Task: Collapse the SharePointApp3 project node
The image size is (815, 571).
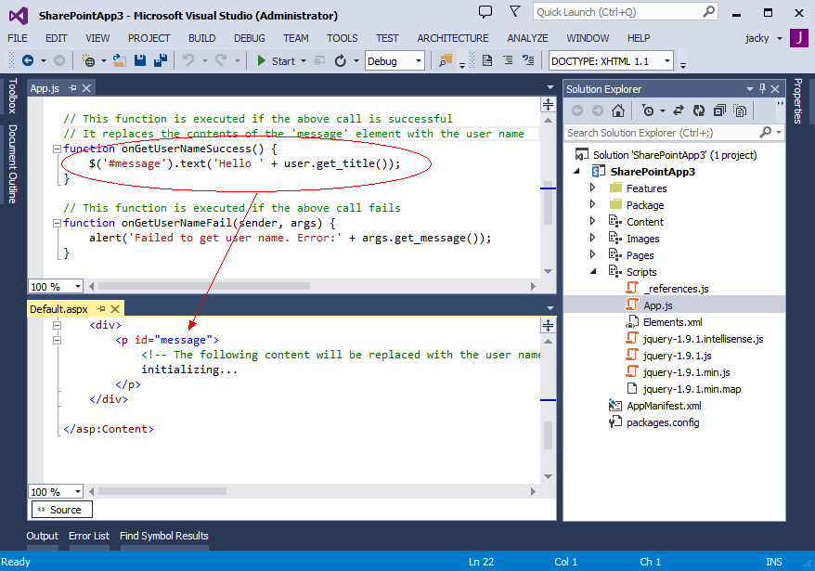Action: pyautogui.click(x=576, y=171)
